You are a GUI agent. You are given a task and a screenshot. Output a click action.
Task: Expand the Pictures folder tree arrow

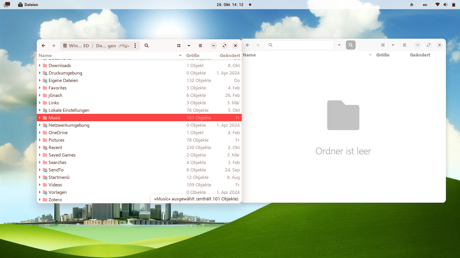[40, 140]
